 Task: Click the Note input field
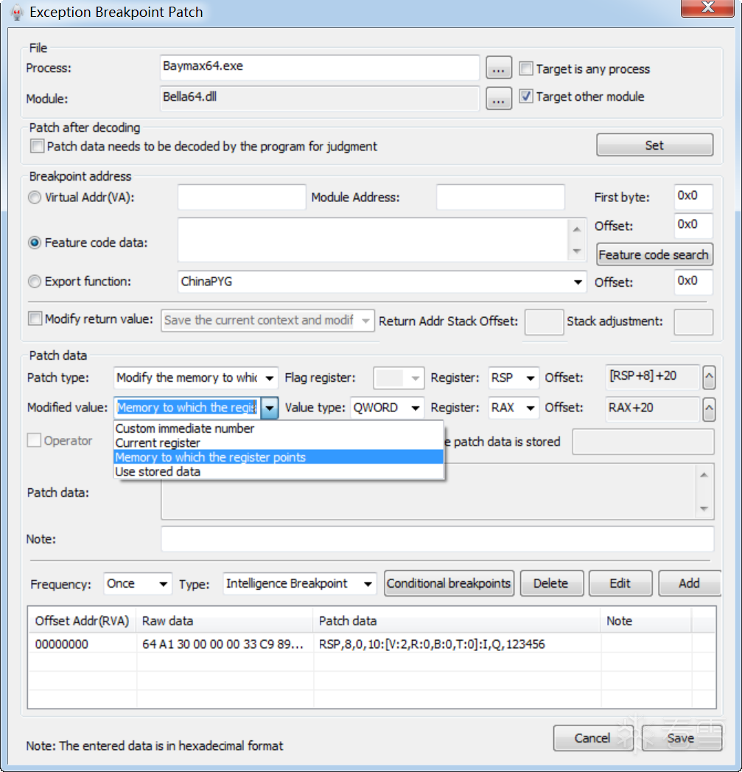point(438,538)
